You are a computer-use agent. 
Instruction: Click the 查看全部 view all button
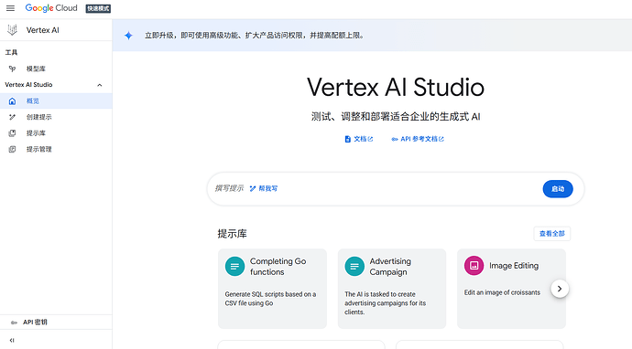tap(551, 234)
